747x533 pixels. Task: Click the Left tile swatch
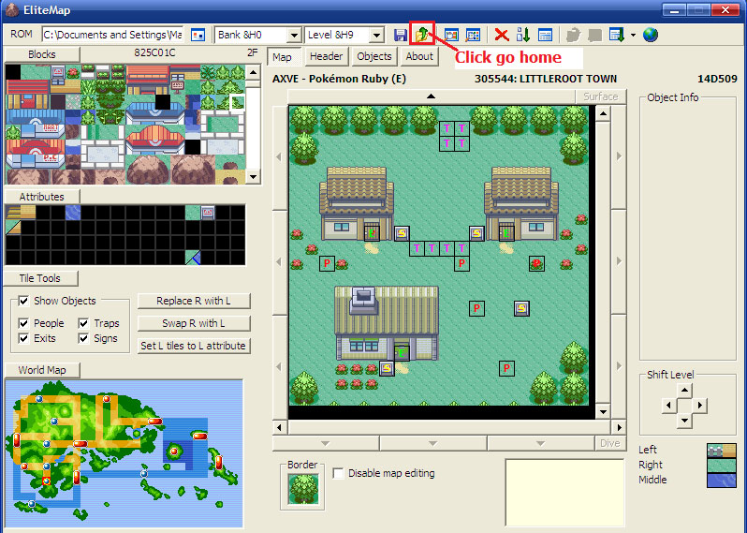(722, 450)
